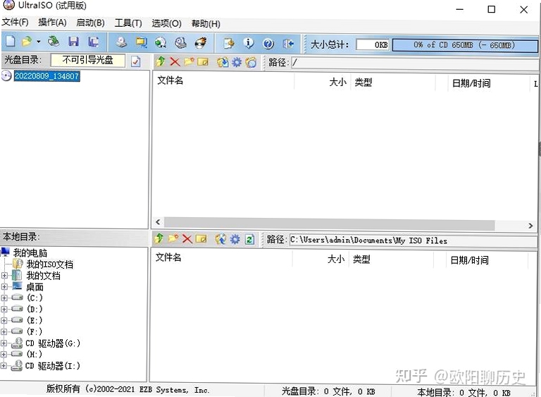Screen dimensions: 541x397
Task: Create a new folder in the local directory toolbar
Action: point(173,238)
